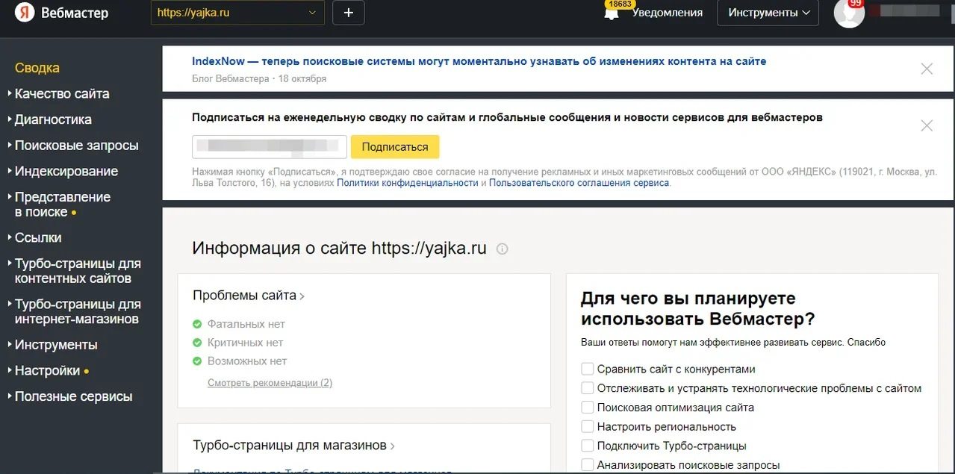Check Отслеживать и устранять технологические проблемы
Viewport: 955px width, 474px height.
588,388
